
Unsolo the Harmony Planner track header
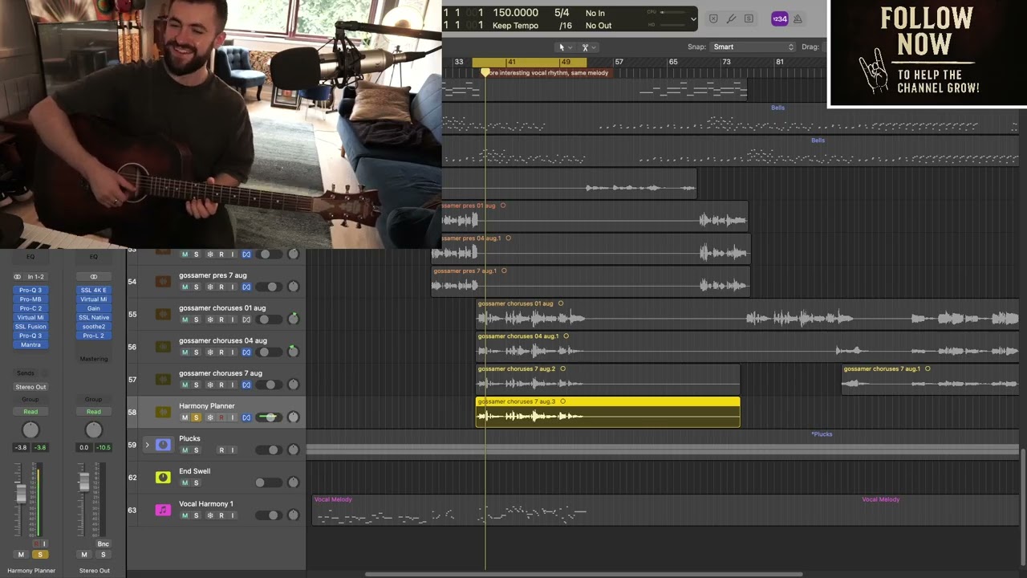point(196,417)
